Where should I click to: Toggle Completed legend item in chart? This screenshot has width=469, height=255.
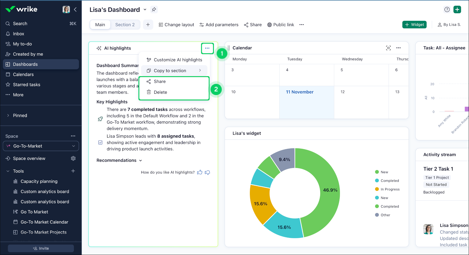(389, 181)
